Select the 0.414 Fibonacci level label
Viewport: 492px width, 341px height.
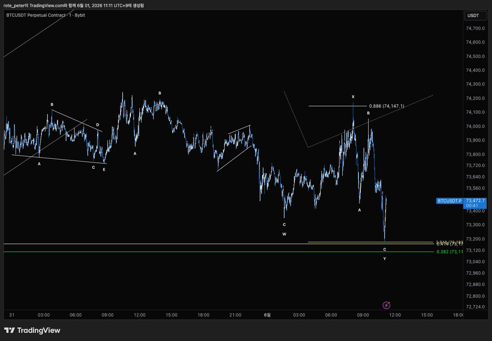(x=450, y=244)
